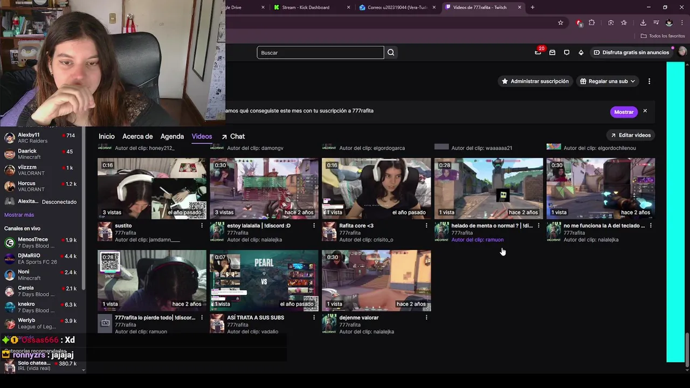Open viizzzm VALORANT channel in sidebar
This screenshot has width=690, height=388.
pos(40,170)
